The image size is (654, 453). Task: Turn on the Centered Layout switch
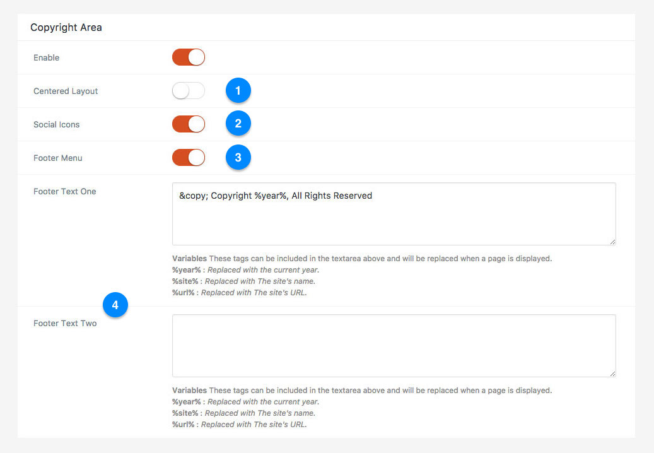pyautogui.click(x=189, y=90)
